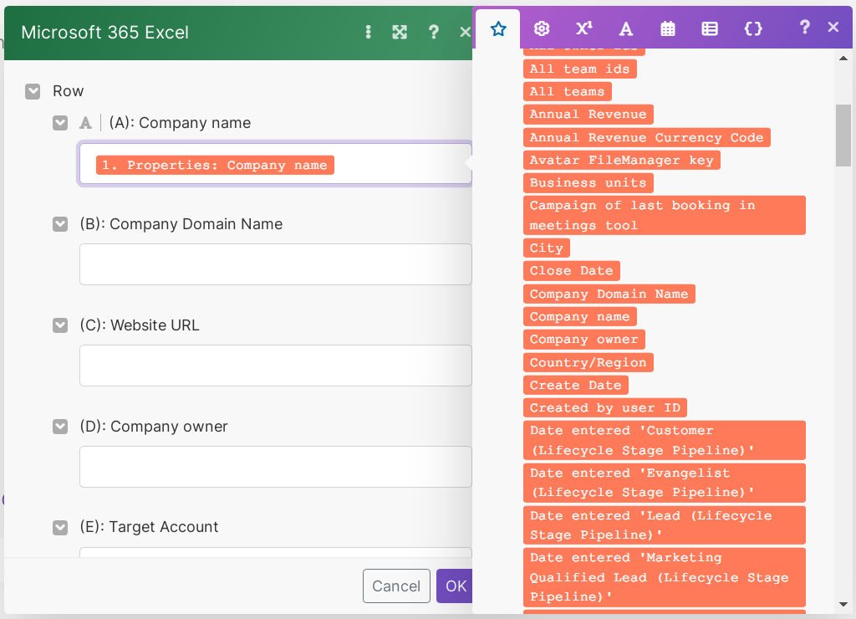Insert Date entered 'Marketing Qualified Lead' variable
The width and height of the screenshot is (856, 619).
665,577
